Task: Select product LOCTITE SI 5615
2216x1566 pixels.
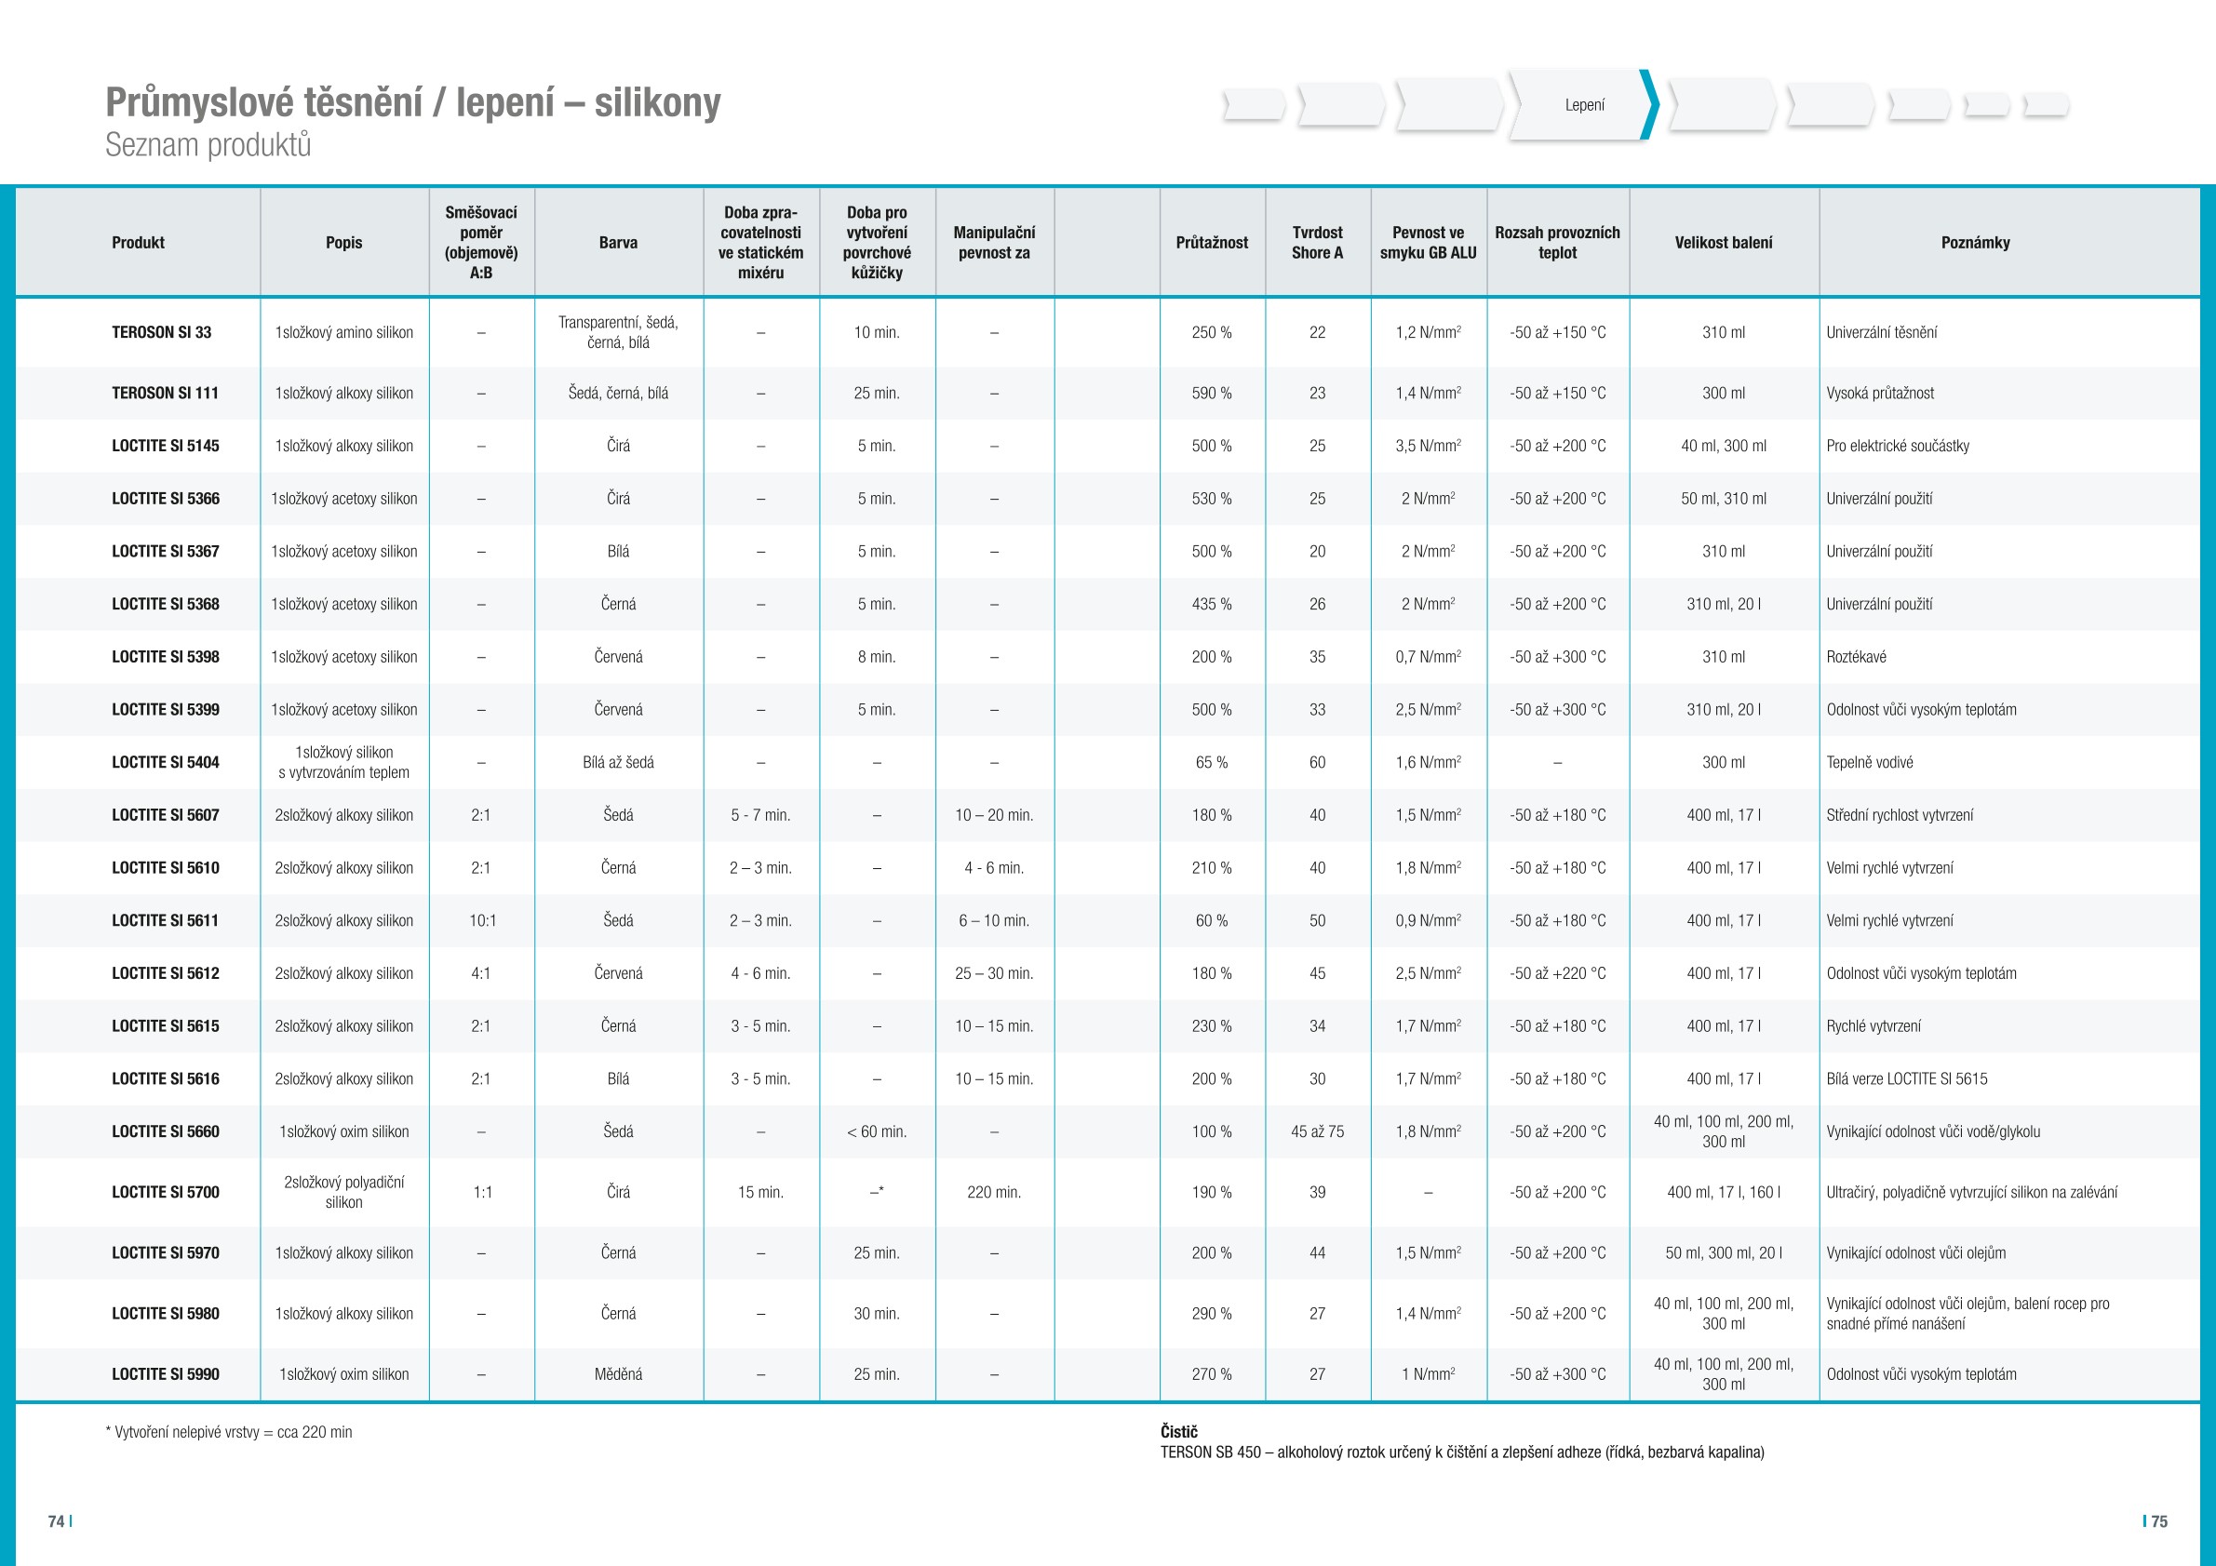Action: [x=165, y=1026]
